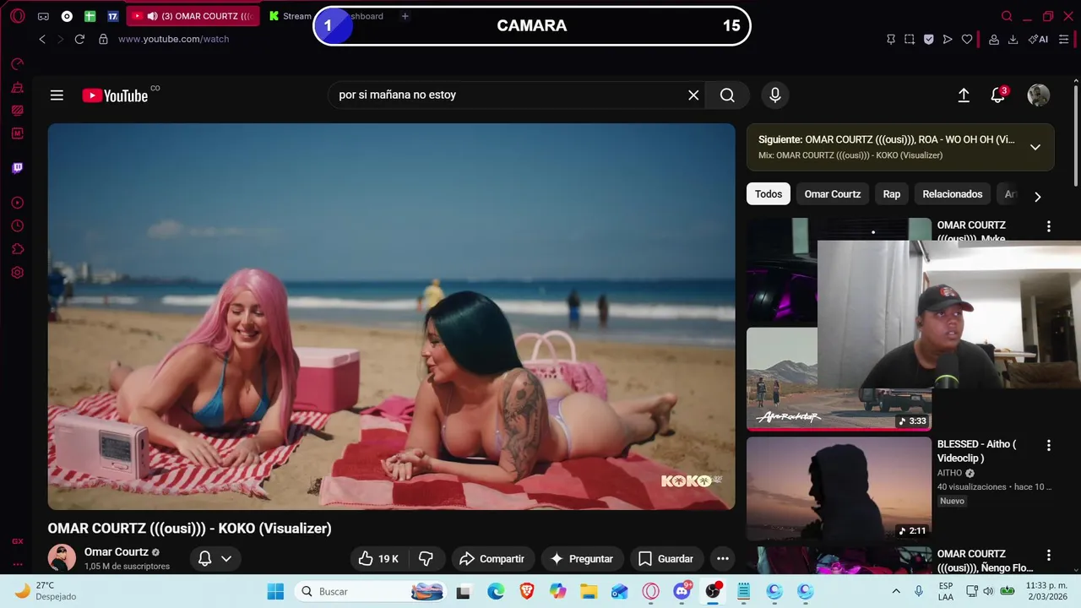The width and height of the screenshot is (1081, 608).
Task: Open the Opera profile icon in toolbar
Action: (994, 39)
